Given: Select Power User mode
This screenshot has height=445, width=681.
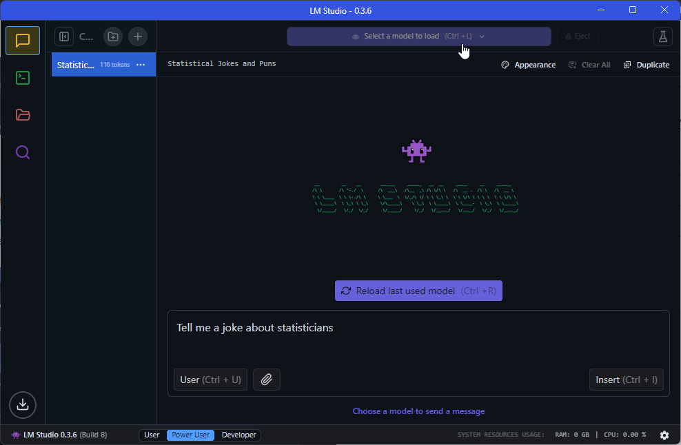Looking at the screenshot, I should point(190,435).
